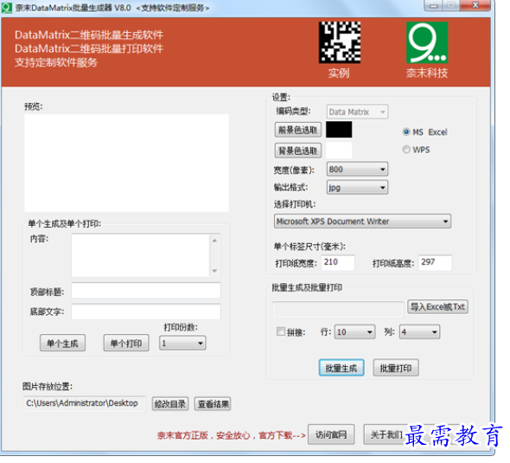The image size is (510, 463).
Task: Close the DataMatrix generator window
Action: tap(475, 5)
